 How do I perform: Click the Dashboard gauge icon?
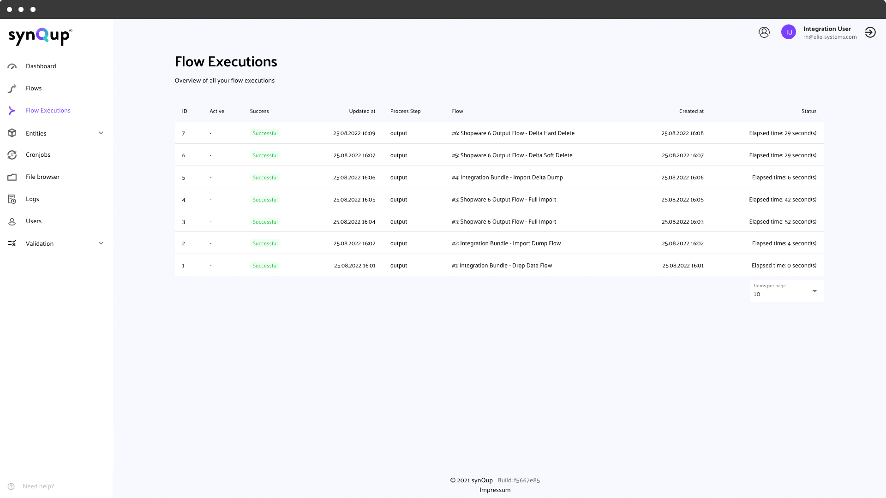coord(12,66)
